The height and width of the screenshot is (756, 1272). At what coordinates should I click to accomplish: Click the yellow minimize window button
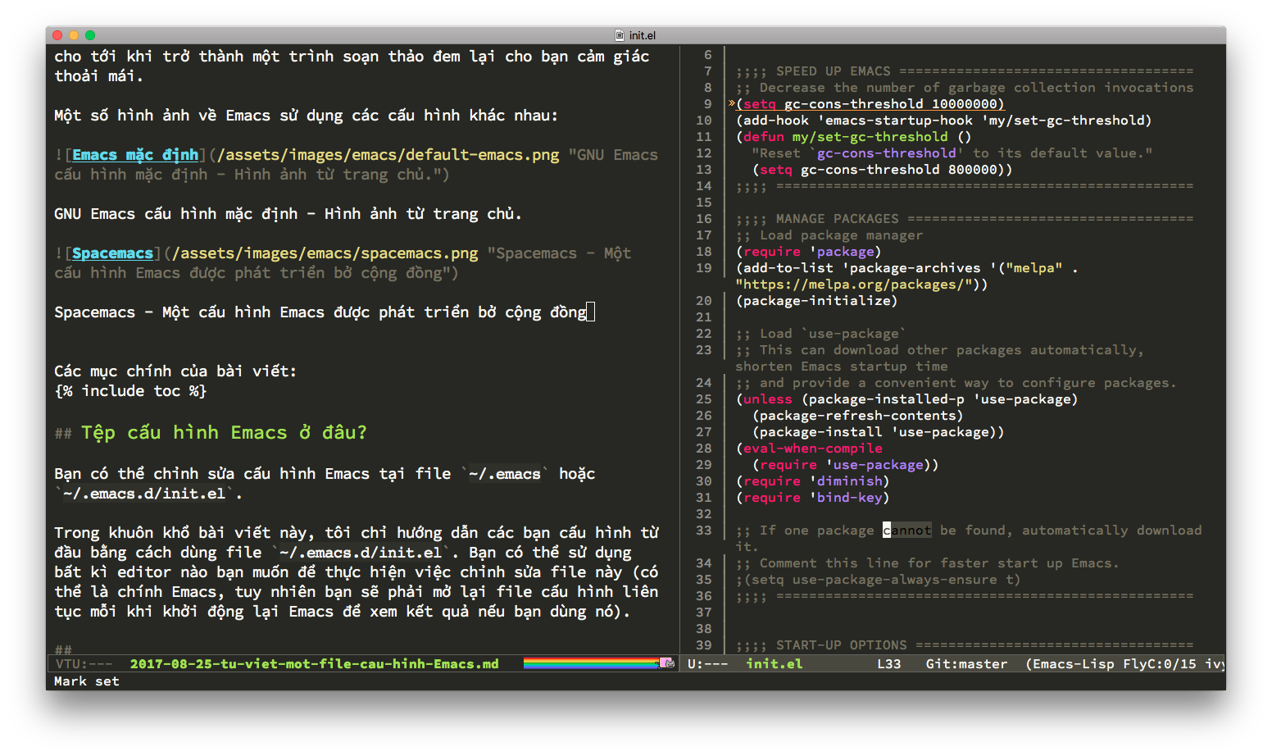(74, 35)
